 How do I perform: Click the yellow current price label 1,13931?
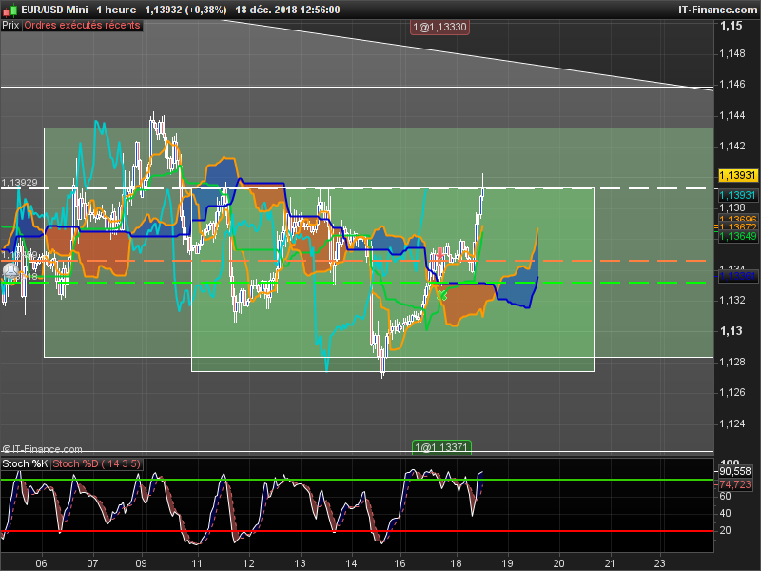(736, 176)
